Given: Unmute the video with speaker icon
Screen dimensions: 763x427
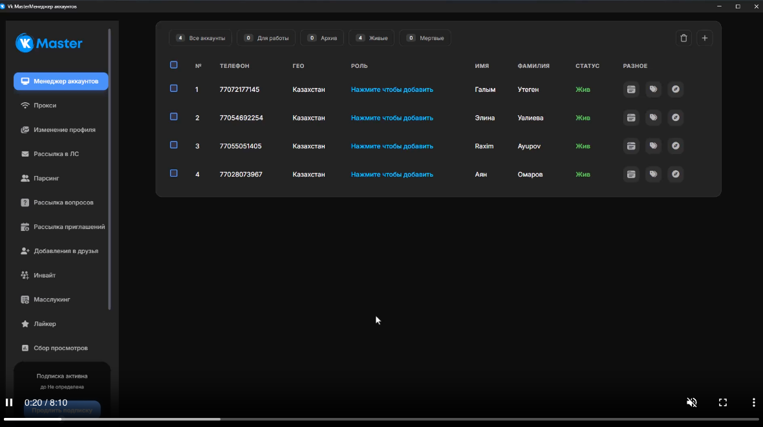Looking at the screenshot, I should (691, 402).
